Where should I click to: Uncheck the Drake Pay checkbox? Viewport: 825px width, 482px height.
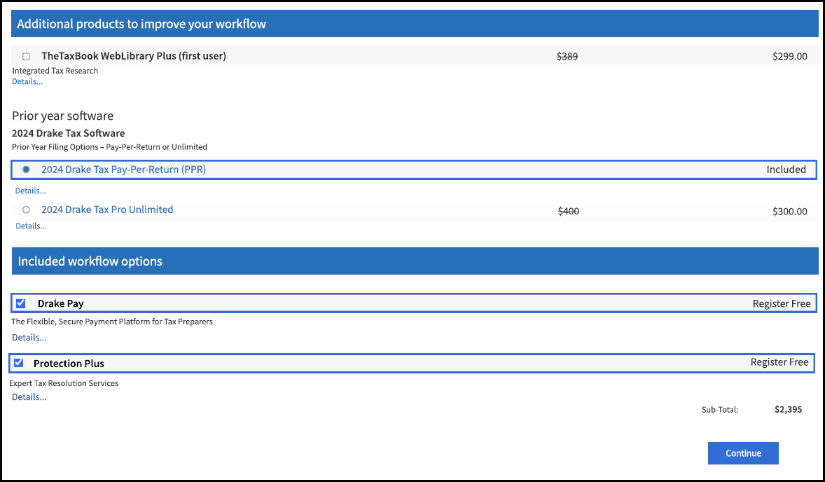point(20,303)
